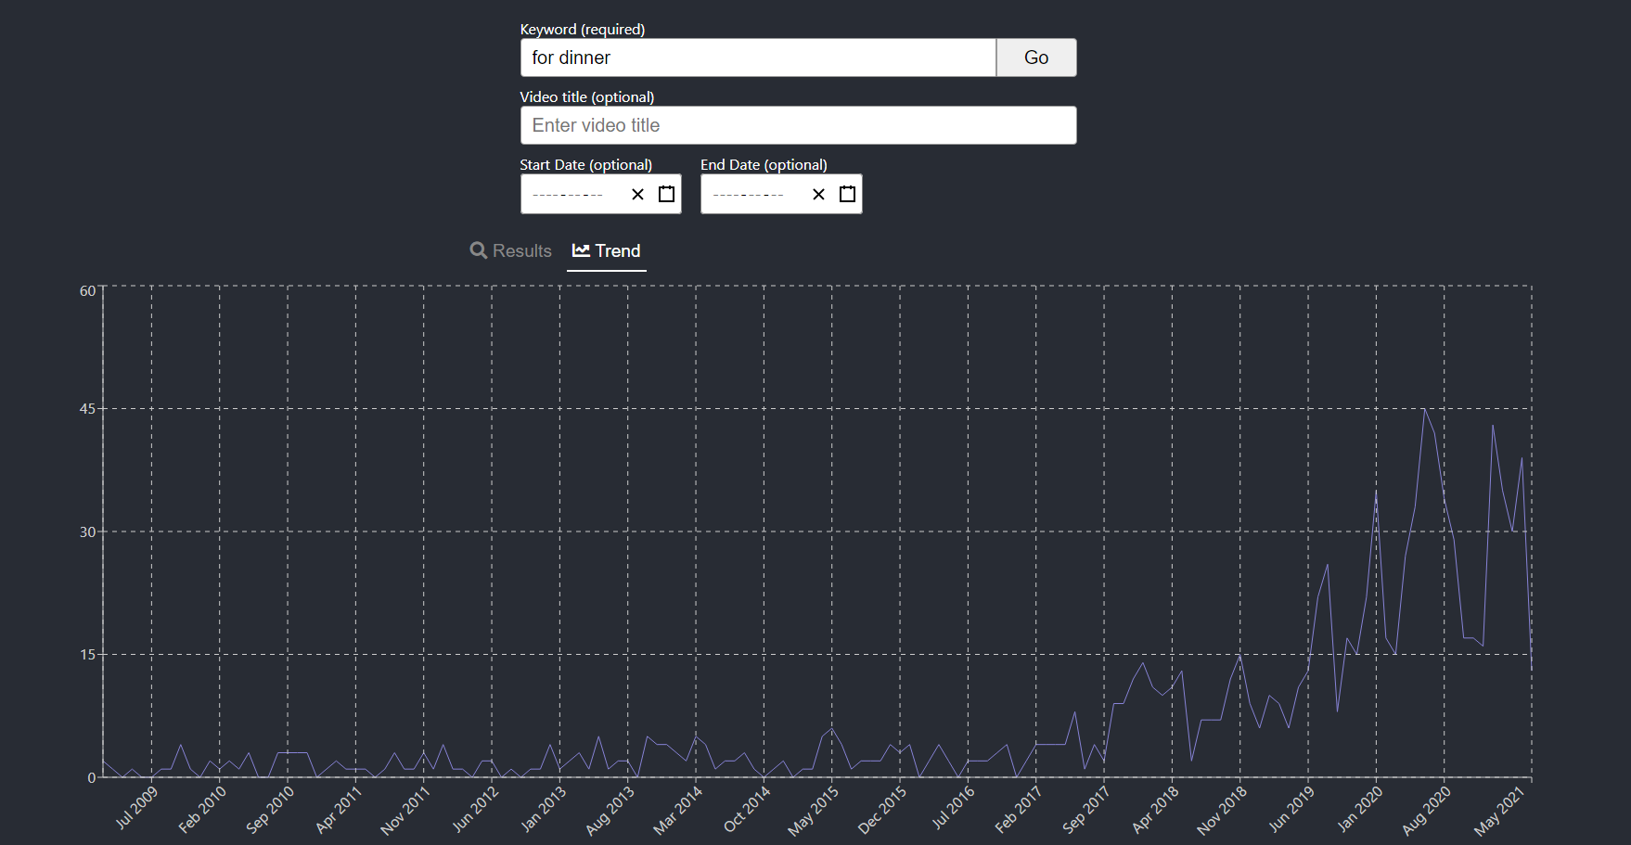
Task: Click the 'Jul 2016' axis label
Action: click(953, 808)
